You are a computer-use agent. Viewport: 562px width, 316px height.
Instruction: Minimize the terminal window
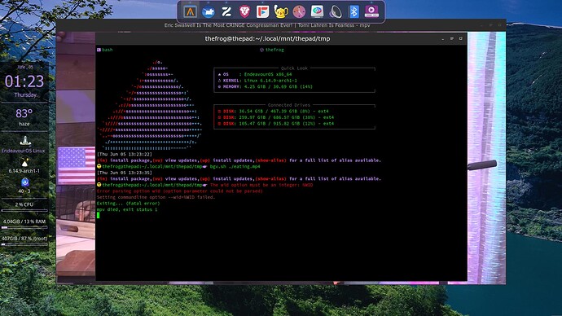pyautogui.click(x=443, y=39)
